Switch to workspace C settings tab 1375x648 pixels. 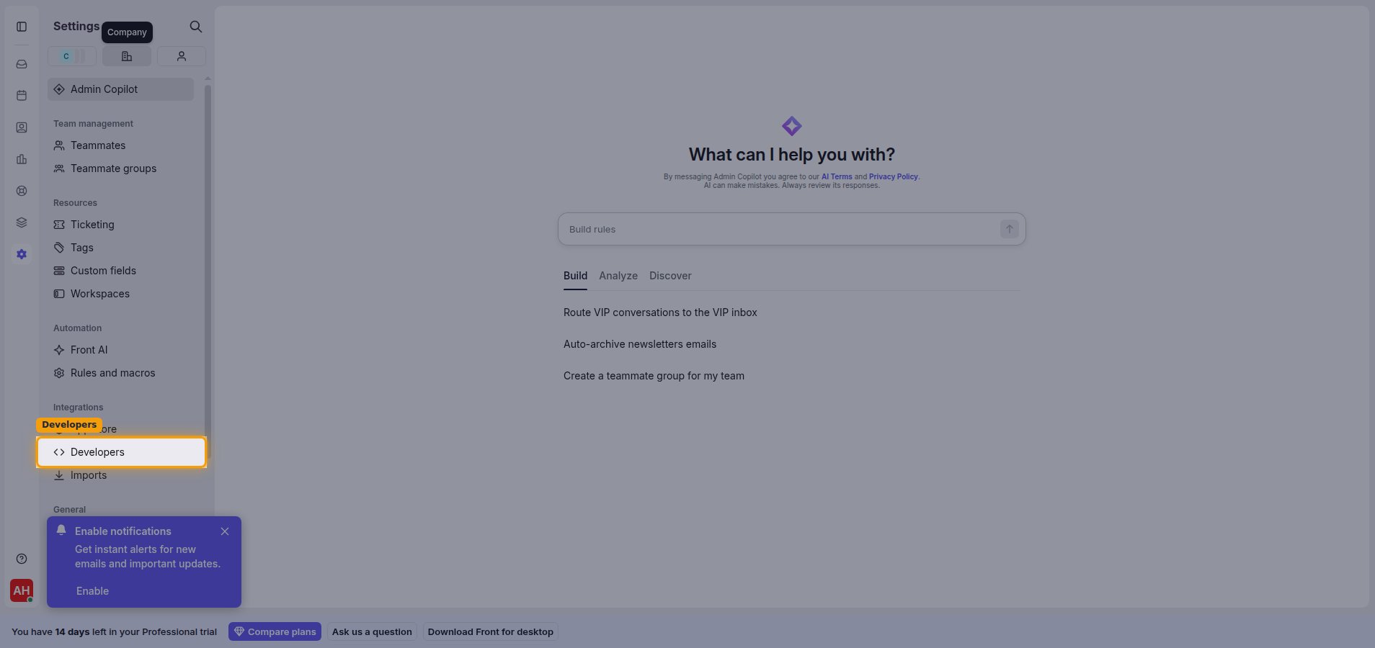(x=72, y=56)
